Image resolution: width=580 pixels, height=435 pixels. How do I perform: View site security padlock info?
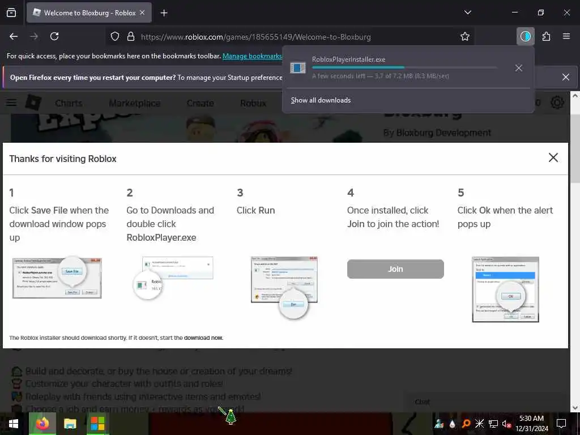(131, 36)
